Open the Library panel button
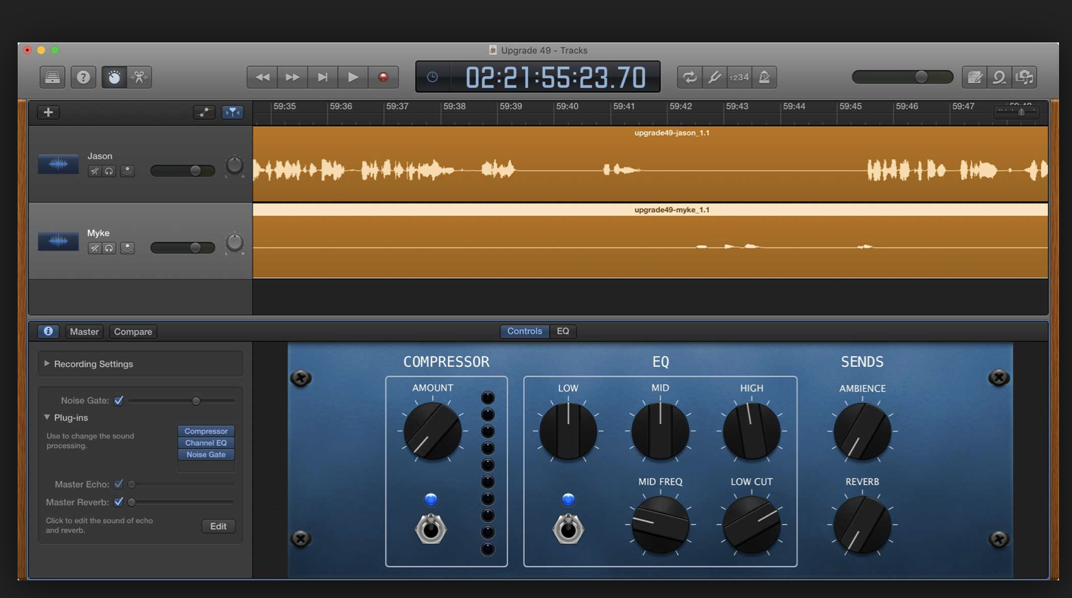 pos(53,77)
